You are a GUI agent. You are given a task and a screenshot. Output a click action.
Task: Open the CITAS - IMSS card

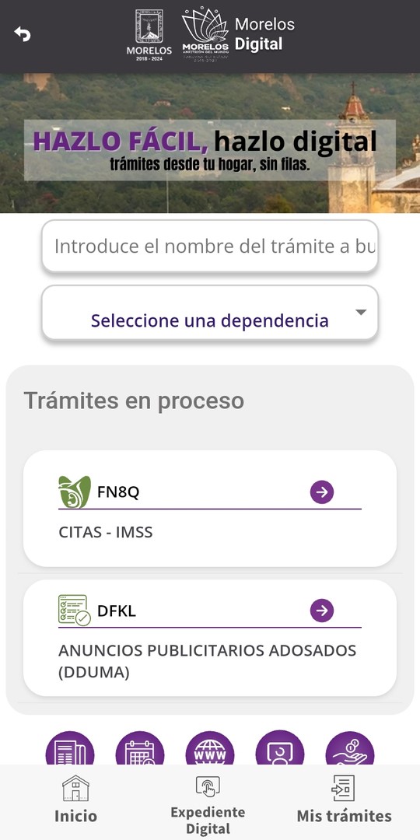(210, 509)
